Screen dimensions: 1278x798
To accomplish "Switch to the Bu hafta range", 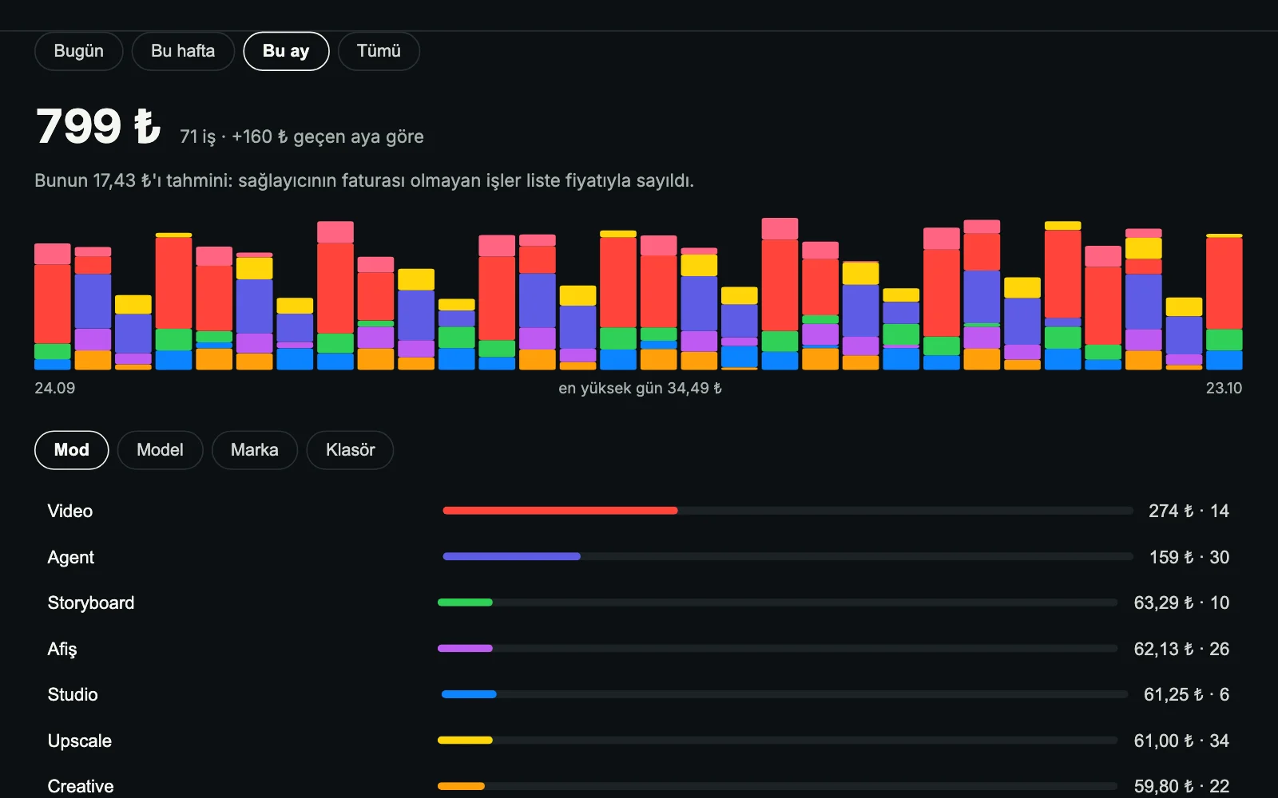I will click(183, 51).
